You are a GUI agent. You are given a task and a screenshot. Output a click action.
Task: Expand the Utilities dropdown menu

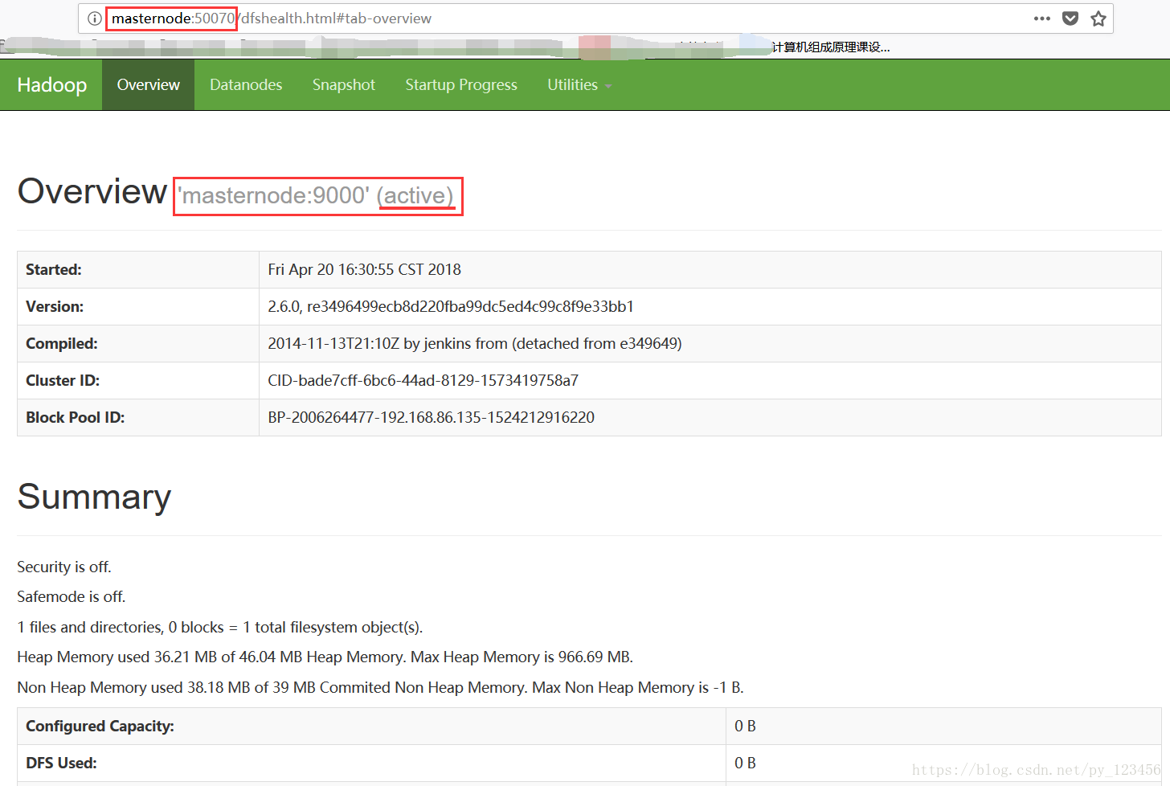tap(579, 84)
